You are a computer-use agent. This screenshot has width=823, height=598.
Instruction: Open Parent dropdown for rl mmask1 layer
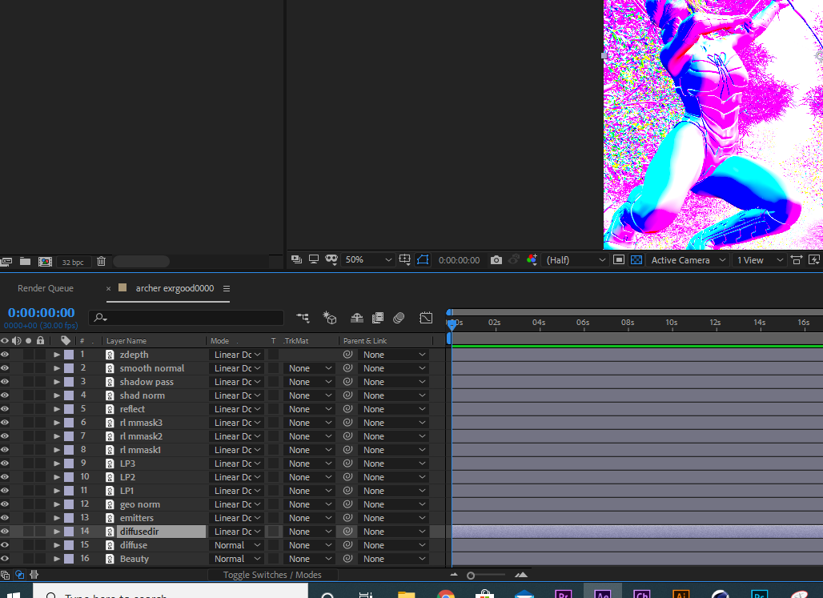(394, 450)
